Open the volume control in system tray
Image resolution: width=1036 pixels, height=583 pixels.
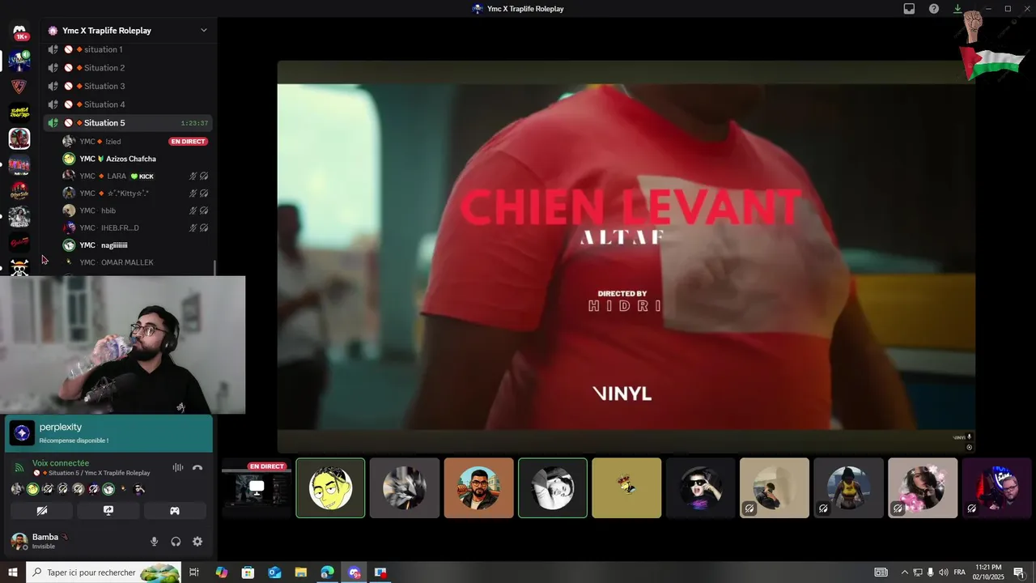pos(944,572)
